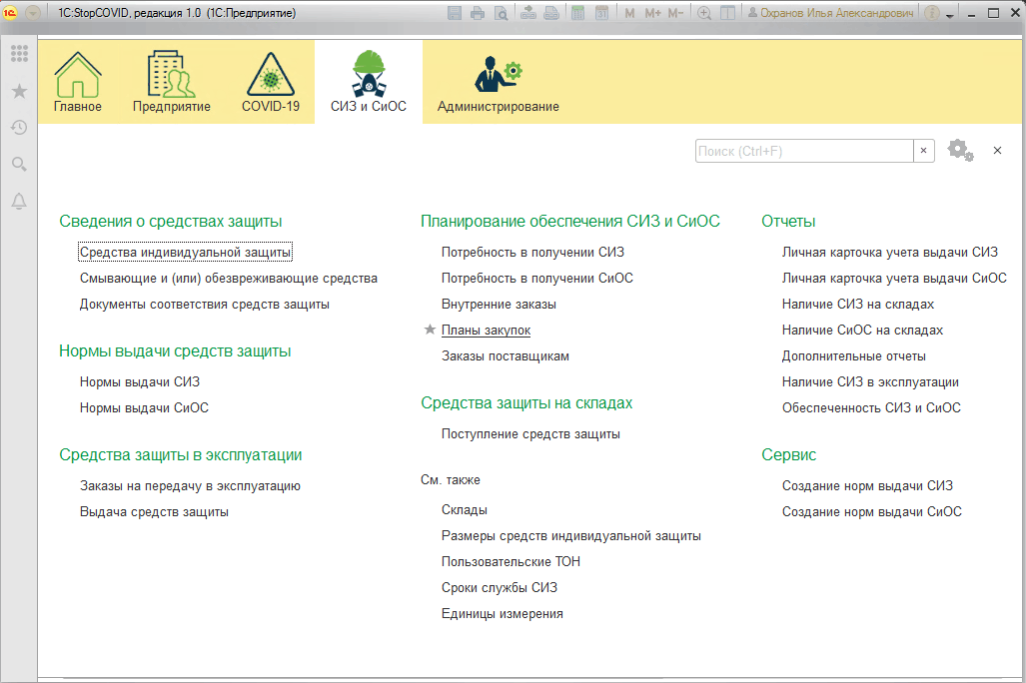This screenshot has height=683, width=1026.
Task: Open the Администрирование section
Action: coord(498,83)
